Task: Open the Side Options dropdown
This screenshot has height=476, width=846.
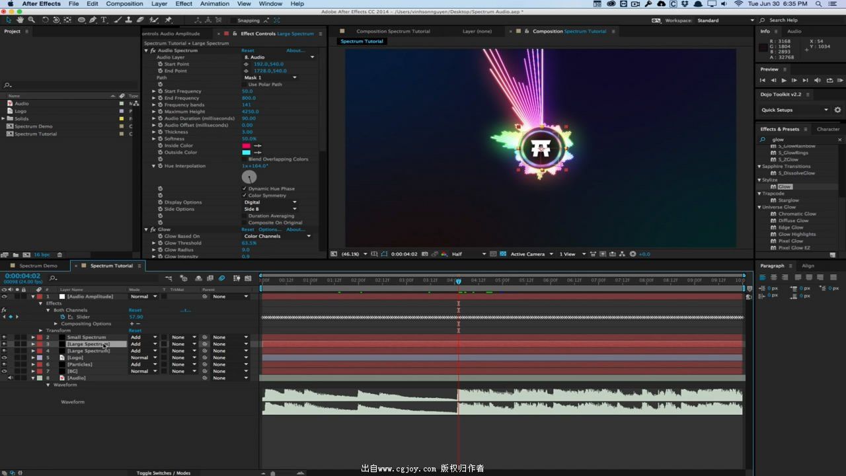Action: [271, 209]
